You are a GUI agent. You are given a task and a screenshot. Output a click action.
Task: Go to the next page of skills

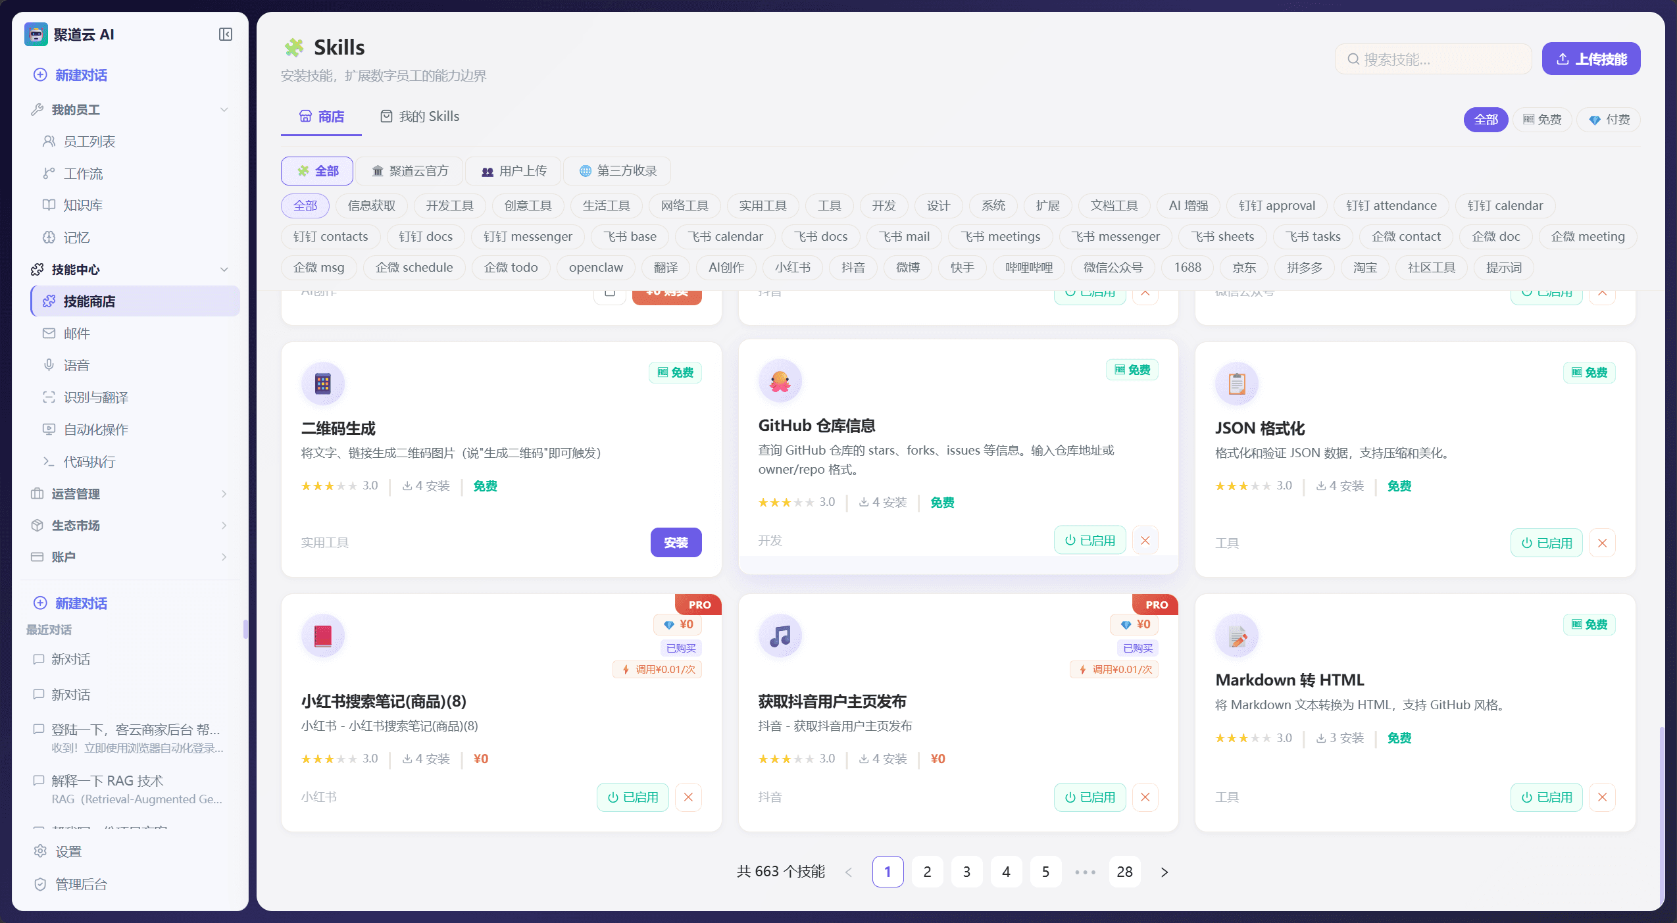tap(1164, 872)
